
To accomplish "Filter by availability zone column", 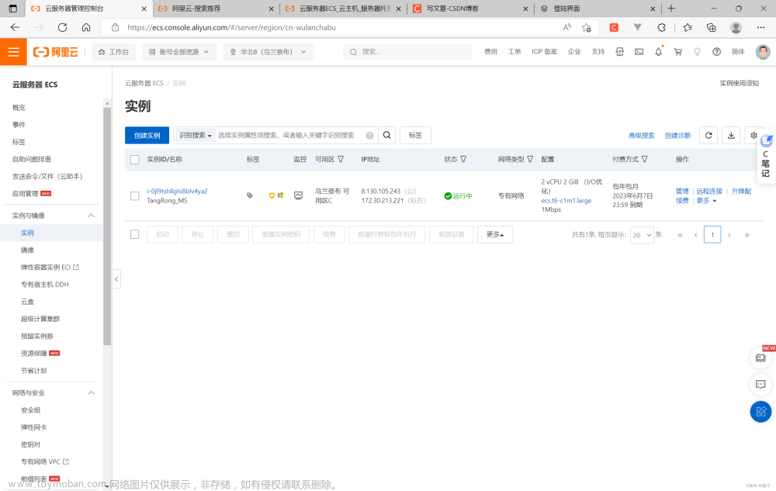I will pyautogui.click(x=341, y=159).
